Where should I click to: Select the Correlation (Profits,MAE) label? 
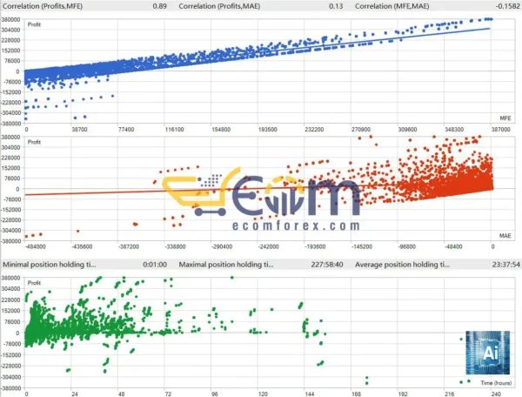pos(219,6)
